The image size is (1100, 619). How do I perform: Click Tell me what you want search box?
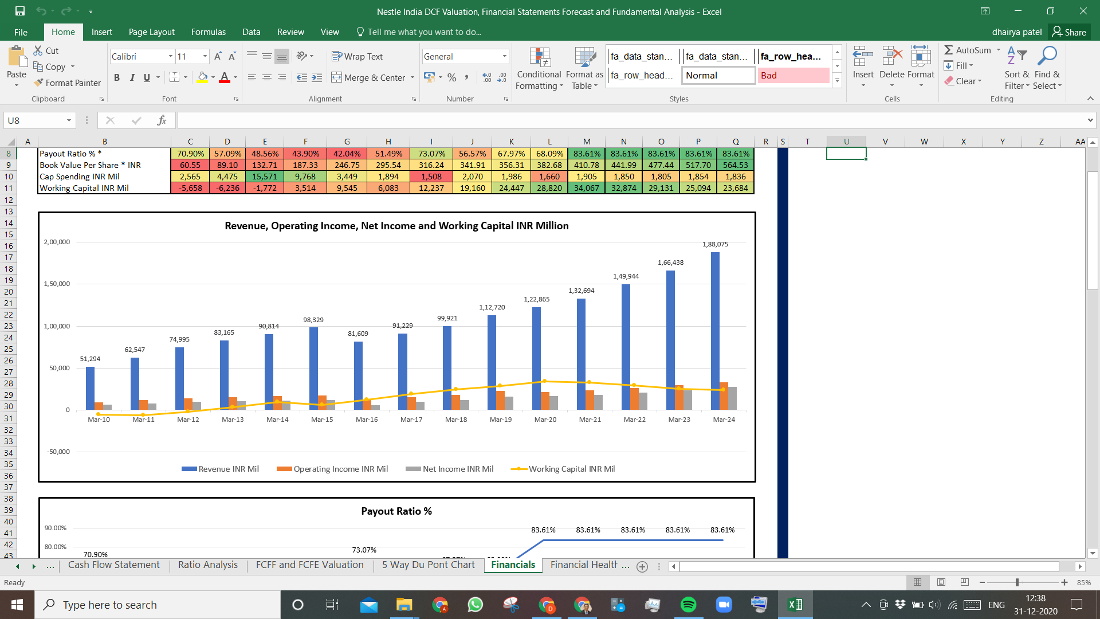[418, 32]
